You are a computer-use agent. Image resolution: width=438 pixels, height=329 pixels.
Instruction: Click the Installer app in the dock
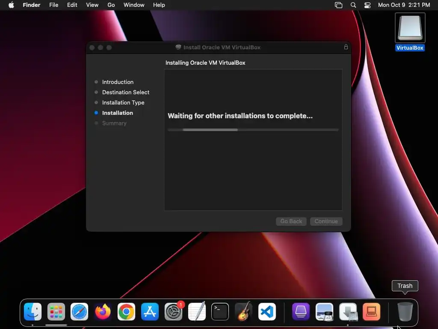pos(348,311)
